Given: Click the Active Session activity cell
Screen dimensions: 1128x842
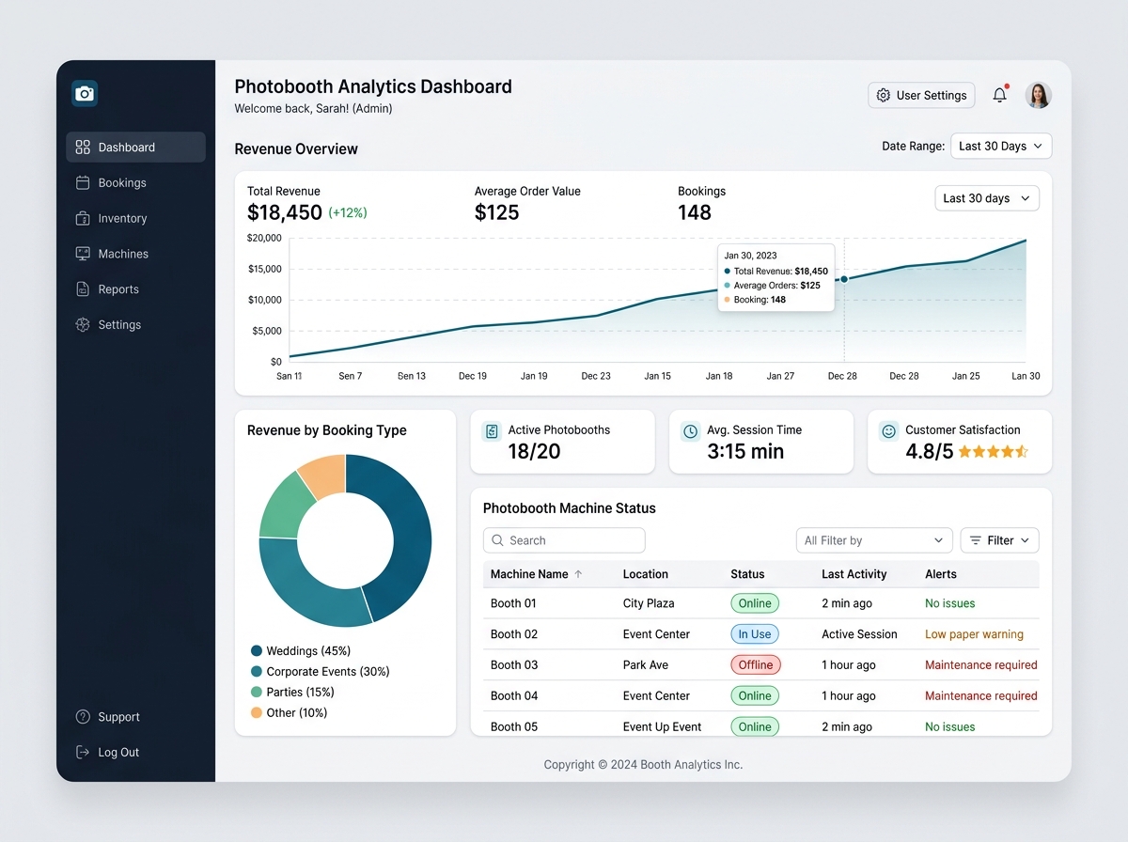Looking at the screenshot, I should [859, 634].
